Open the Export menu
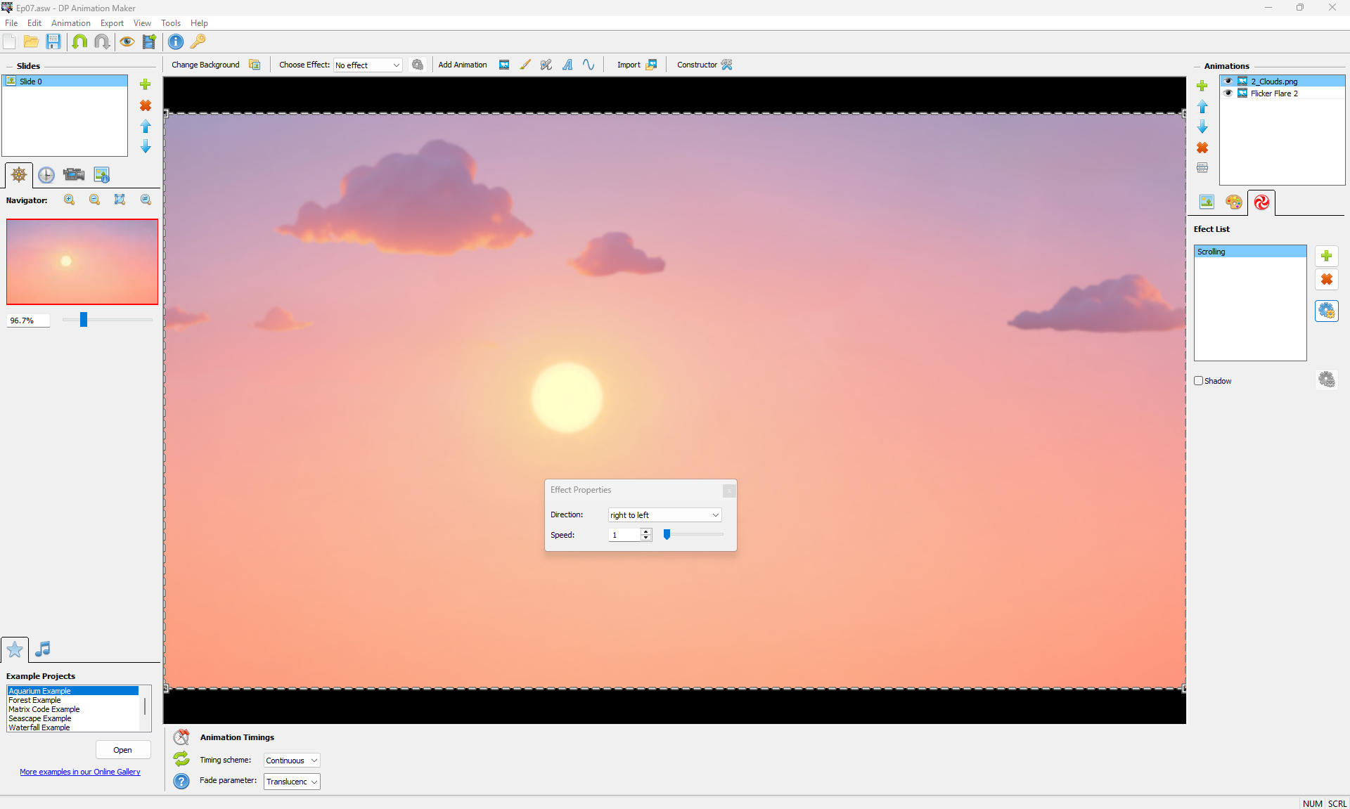 (112, 23)
